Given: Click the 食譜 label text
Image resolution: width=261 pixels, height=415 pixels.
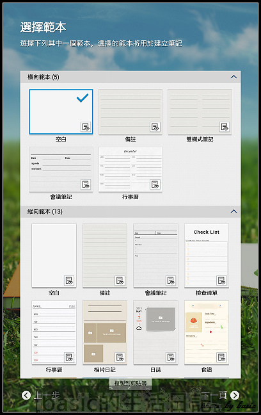Looking at the screenshot, I should point(207,370).
